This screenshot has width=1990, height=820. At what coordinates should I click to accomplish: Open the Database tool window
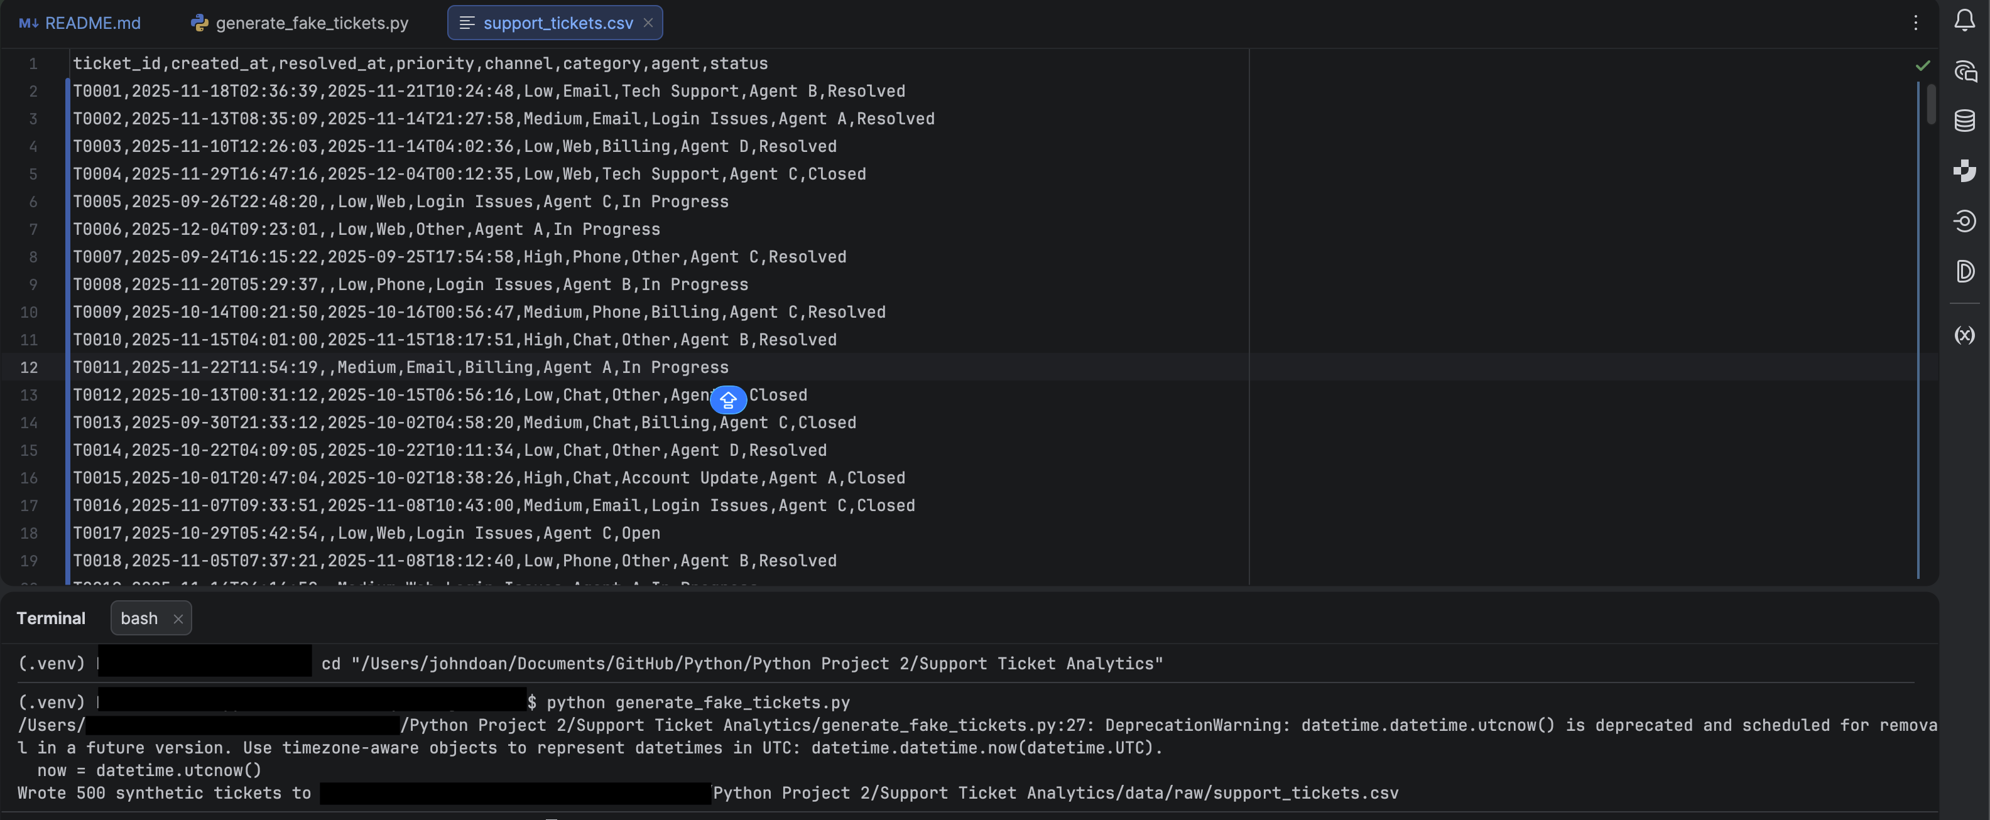click(x=1966, y=121)
